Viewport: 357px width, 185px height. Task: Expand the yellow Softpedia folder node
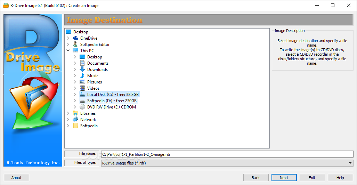[68, 126]
